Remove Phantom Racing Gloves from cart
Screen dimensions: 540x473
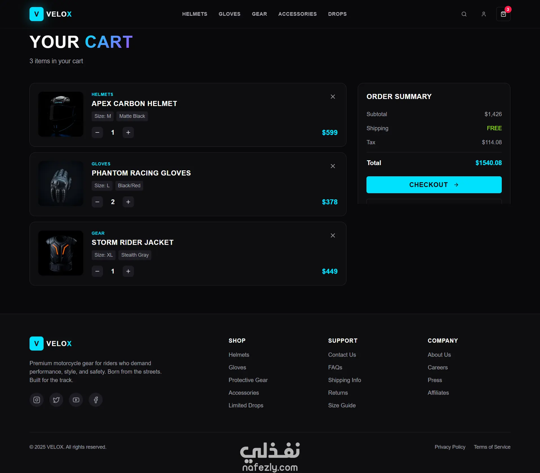pos(333,166)
